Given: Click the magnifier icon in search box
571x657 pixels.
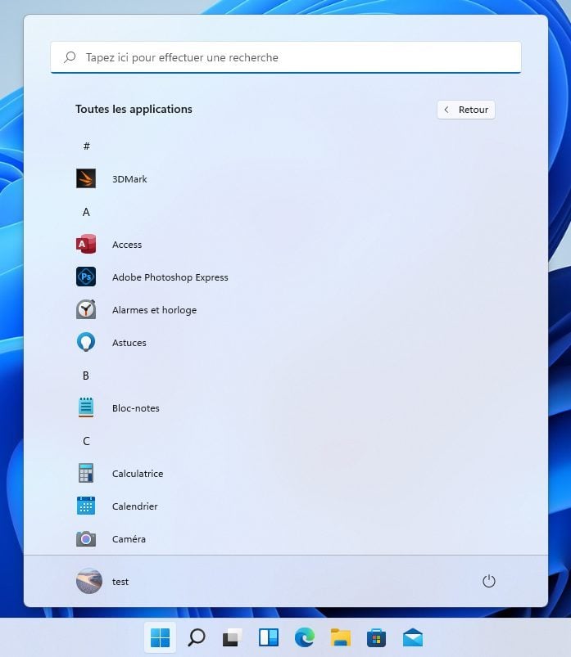Looking at the screenshot, I should point(70,57).
